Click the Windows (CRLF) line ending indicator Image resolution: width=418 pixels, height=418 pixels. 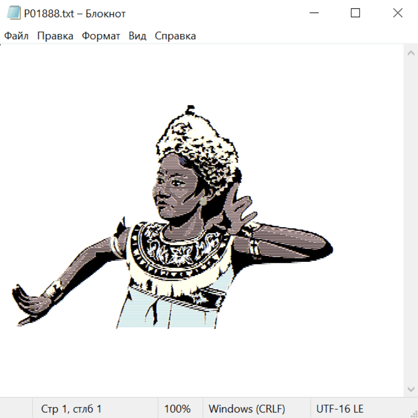[x=247, y=409]
